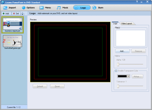Click the Tolerance slider handle
The height and width of the screenshot is (110, 152).
pos(118,86)
